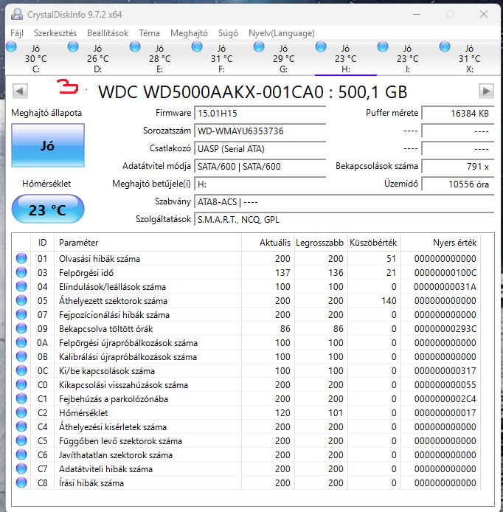Open the Szerkesztés menu
The width and height of the screenshot is (503, 512).
[x=55, y=33]
